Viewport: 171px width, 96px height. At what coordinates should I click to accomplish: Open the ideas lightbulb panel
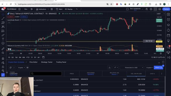tap(168, 41)
